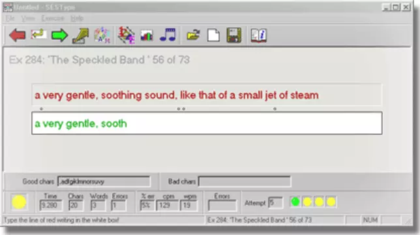
Task: Click the status bar exercise name text
Action: pyautogui.click(x=260, y=220)
